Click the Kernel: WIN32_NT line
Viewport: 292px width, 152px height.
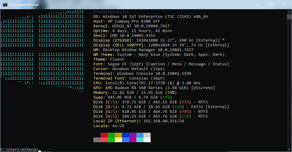click(132, 26)
